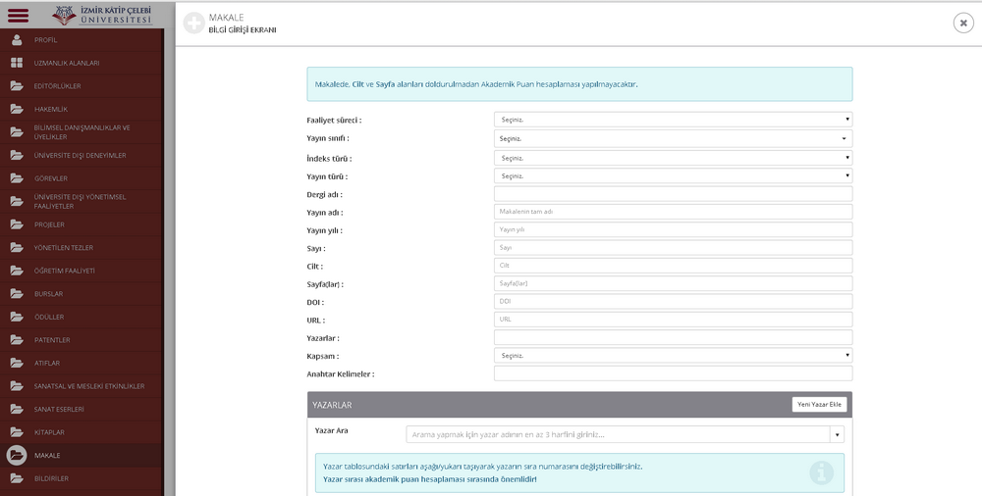Go to the Projeler section

click(49, 224)
